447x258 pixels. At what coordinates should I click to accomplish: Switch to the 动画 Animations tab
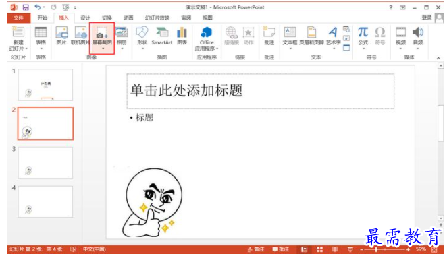128,18
